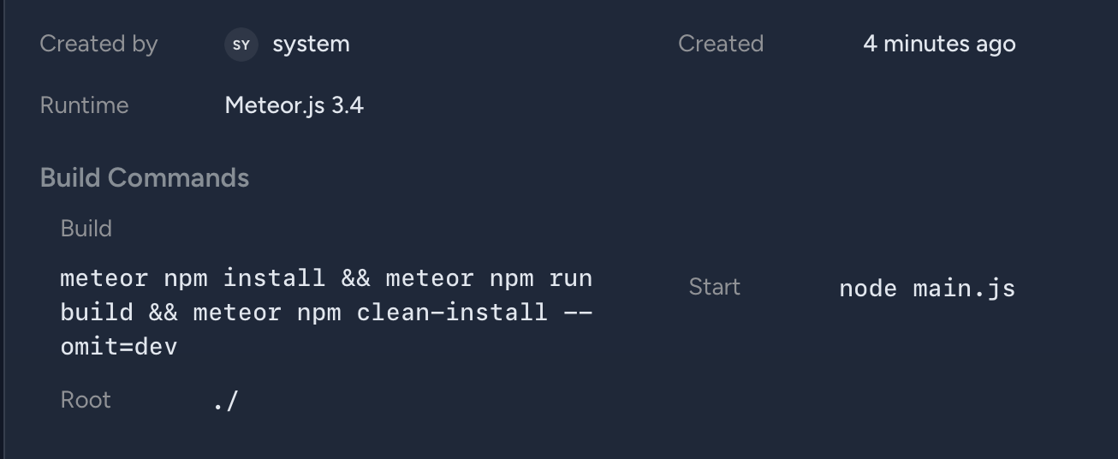Select the 4 minutes ago timestamp
The image size is (1118, 459).
pos(939,45)
